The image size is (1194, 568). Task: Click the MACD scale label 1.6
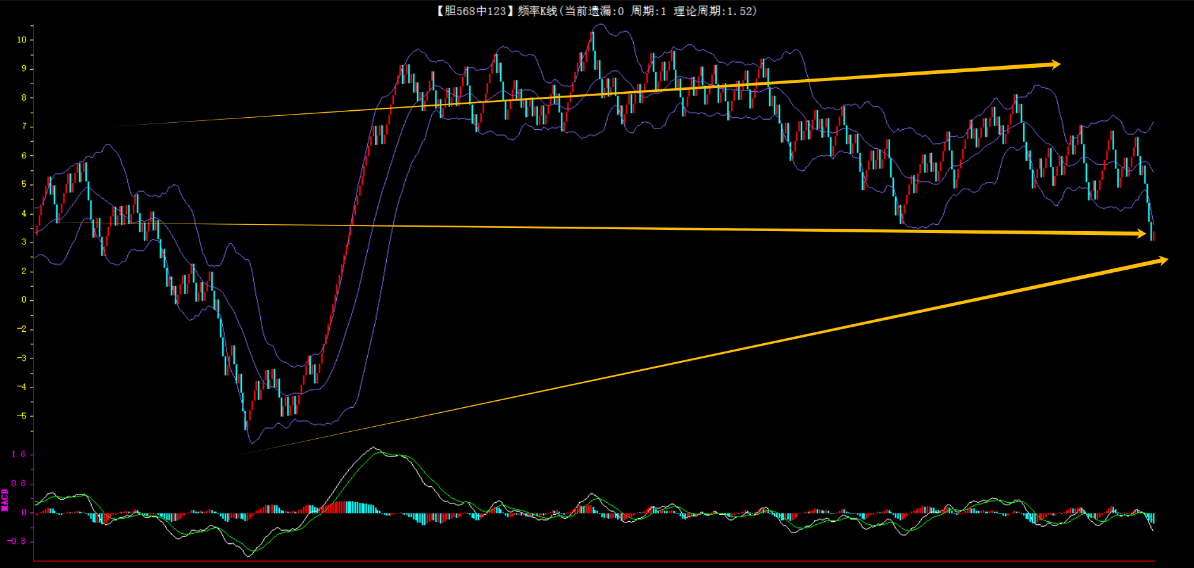[x=19, y=454]
